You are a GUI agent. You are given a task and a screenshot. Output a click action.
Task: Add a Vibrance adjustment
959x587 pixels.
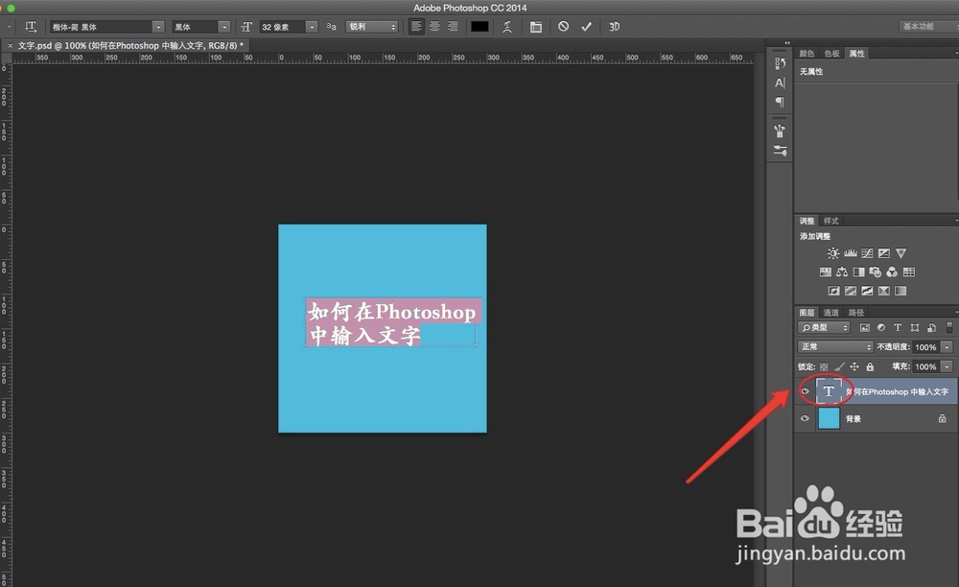click(901, 253)
